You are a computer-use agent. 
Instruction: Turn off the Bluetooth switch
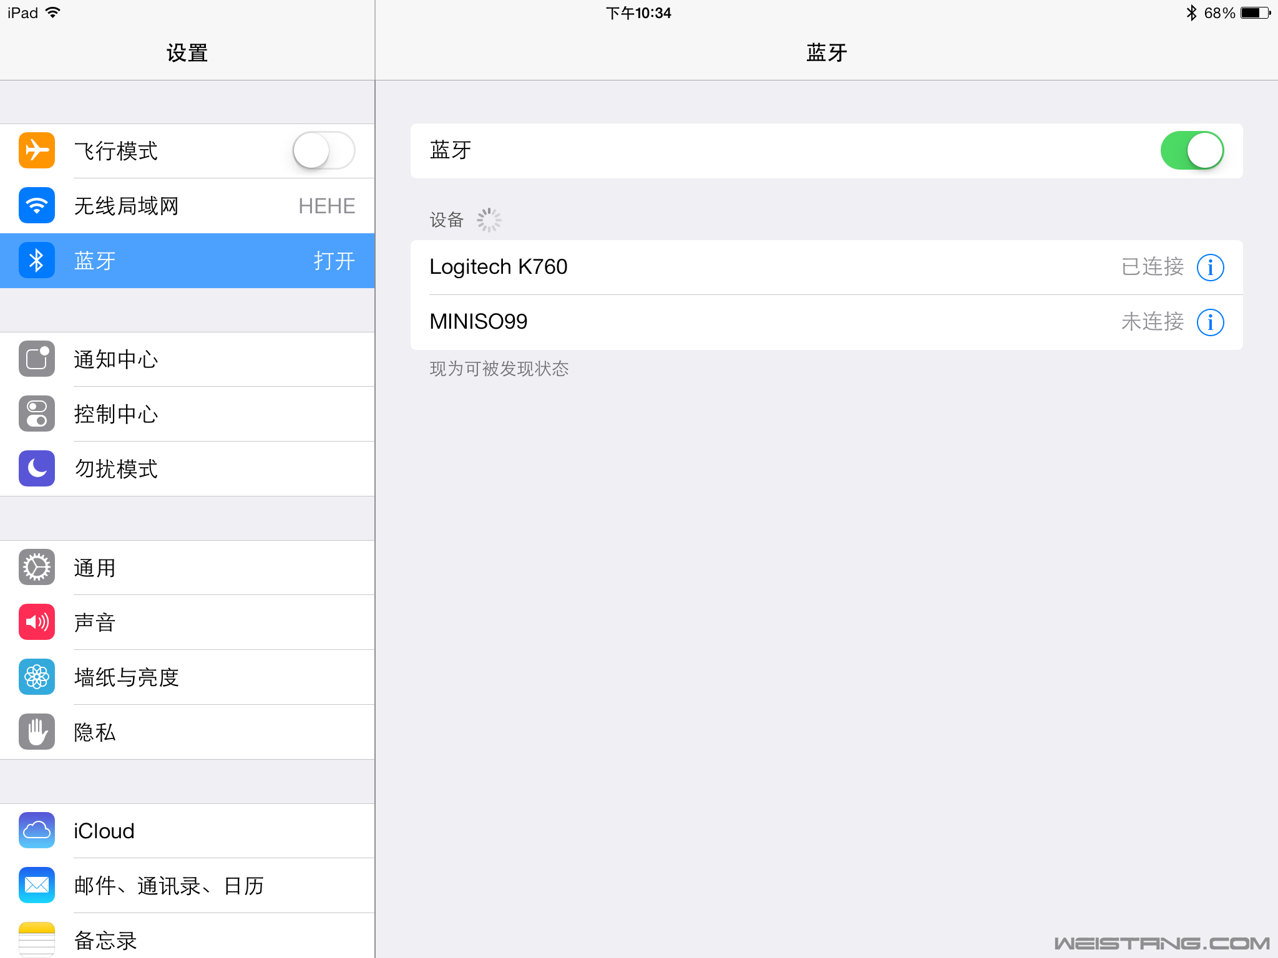click(x=1192, y=150)
